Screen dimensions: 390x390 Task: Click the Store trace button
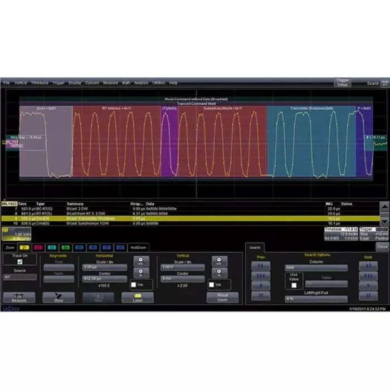(58, 298)
